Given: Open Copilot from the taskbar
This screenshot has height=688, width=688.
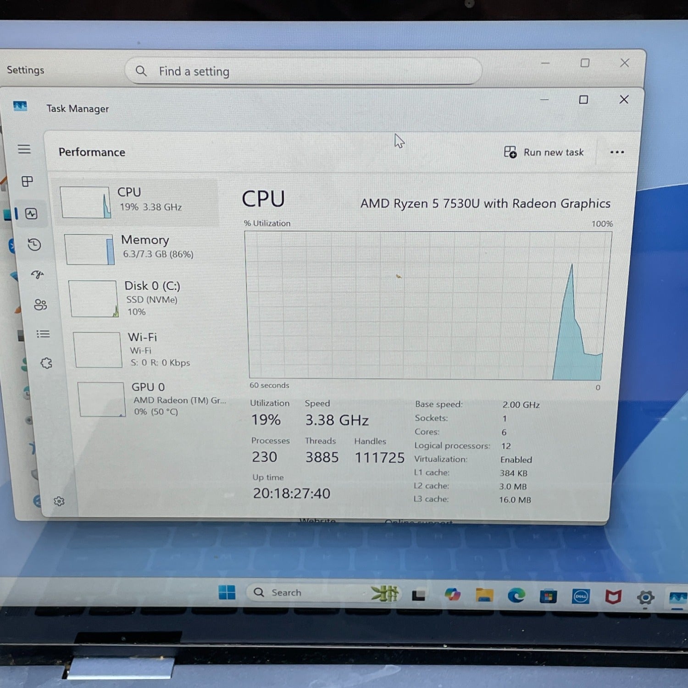Looking at the screenshot, I should pos(452,594).
